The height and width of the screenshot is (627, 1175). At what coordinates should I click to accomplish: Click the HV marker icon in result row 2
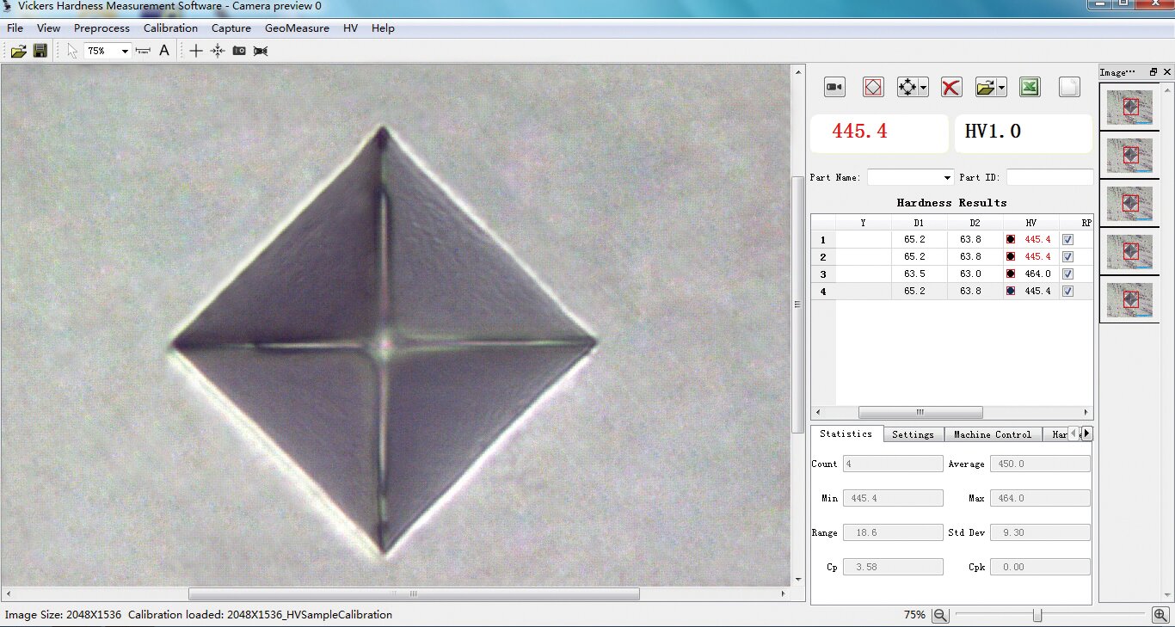click(x=1011, y=257)
